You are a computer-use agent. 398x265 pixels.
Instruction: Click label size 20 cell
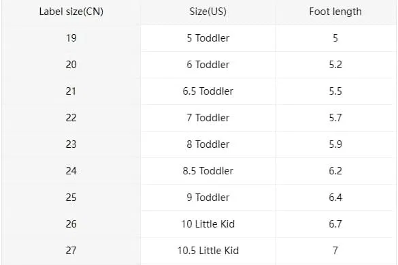click(71, 65)
